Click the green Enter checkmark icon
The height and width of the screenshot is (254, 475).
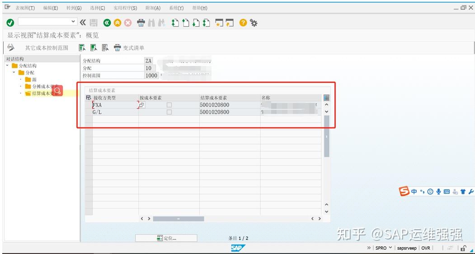[x=10, y=23]
